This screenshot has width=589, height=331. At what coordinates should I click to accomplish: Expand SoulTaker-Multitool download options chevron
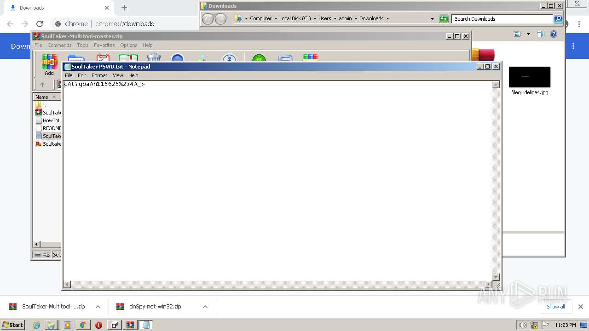(x=98, y=307)
